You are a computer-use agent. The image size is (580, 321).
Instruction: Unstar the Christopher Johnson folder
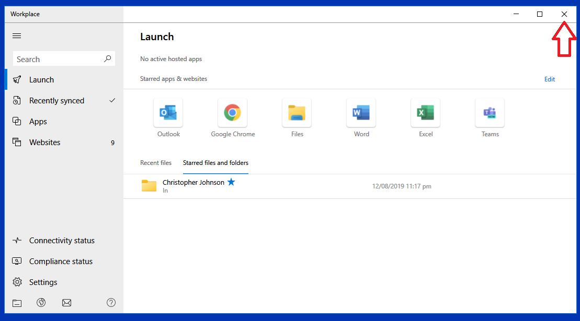[x=231, y=182]
